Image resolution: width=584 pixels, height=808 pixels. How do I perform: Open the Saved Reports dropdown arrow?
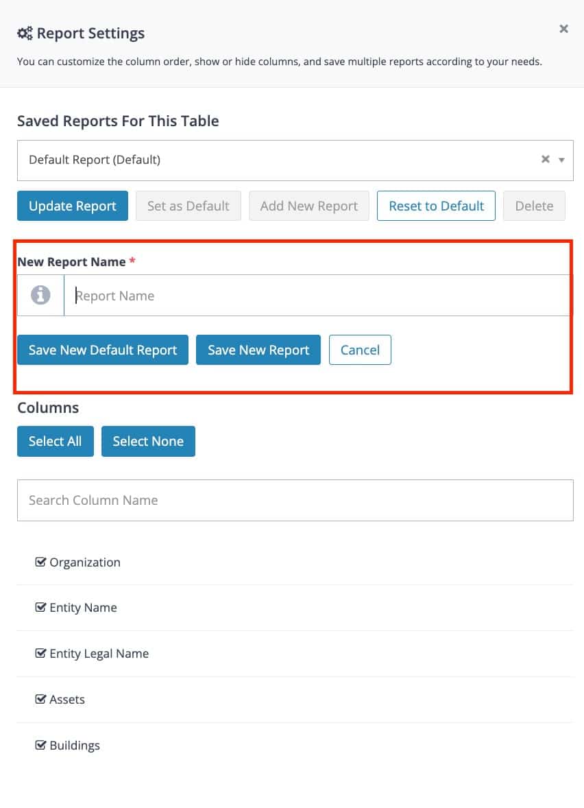pos(562,161)
